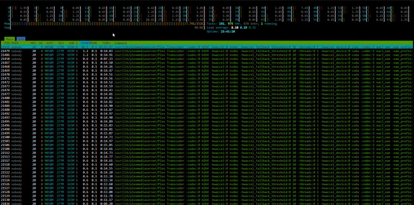Select process row with PID 21471
This screenshot has height=205, width=414.
tap(207, 78)
